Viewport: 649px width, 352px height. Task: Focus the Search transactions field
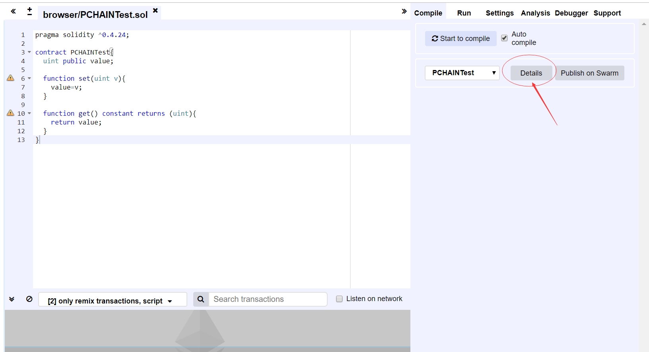tap(268, 299)
